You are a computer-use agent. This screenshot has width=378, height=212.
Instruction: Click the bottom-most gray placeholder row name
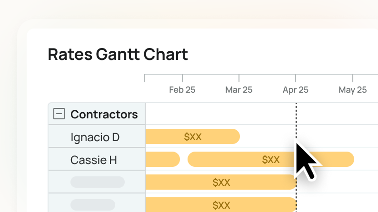coord(92,205)
